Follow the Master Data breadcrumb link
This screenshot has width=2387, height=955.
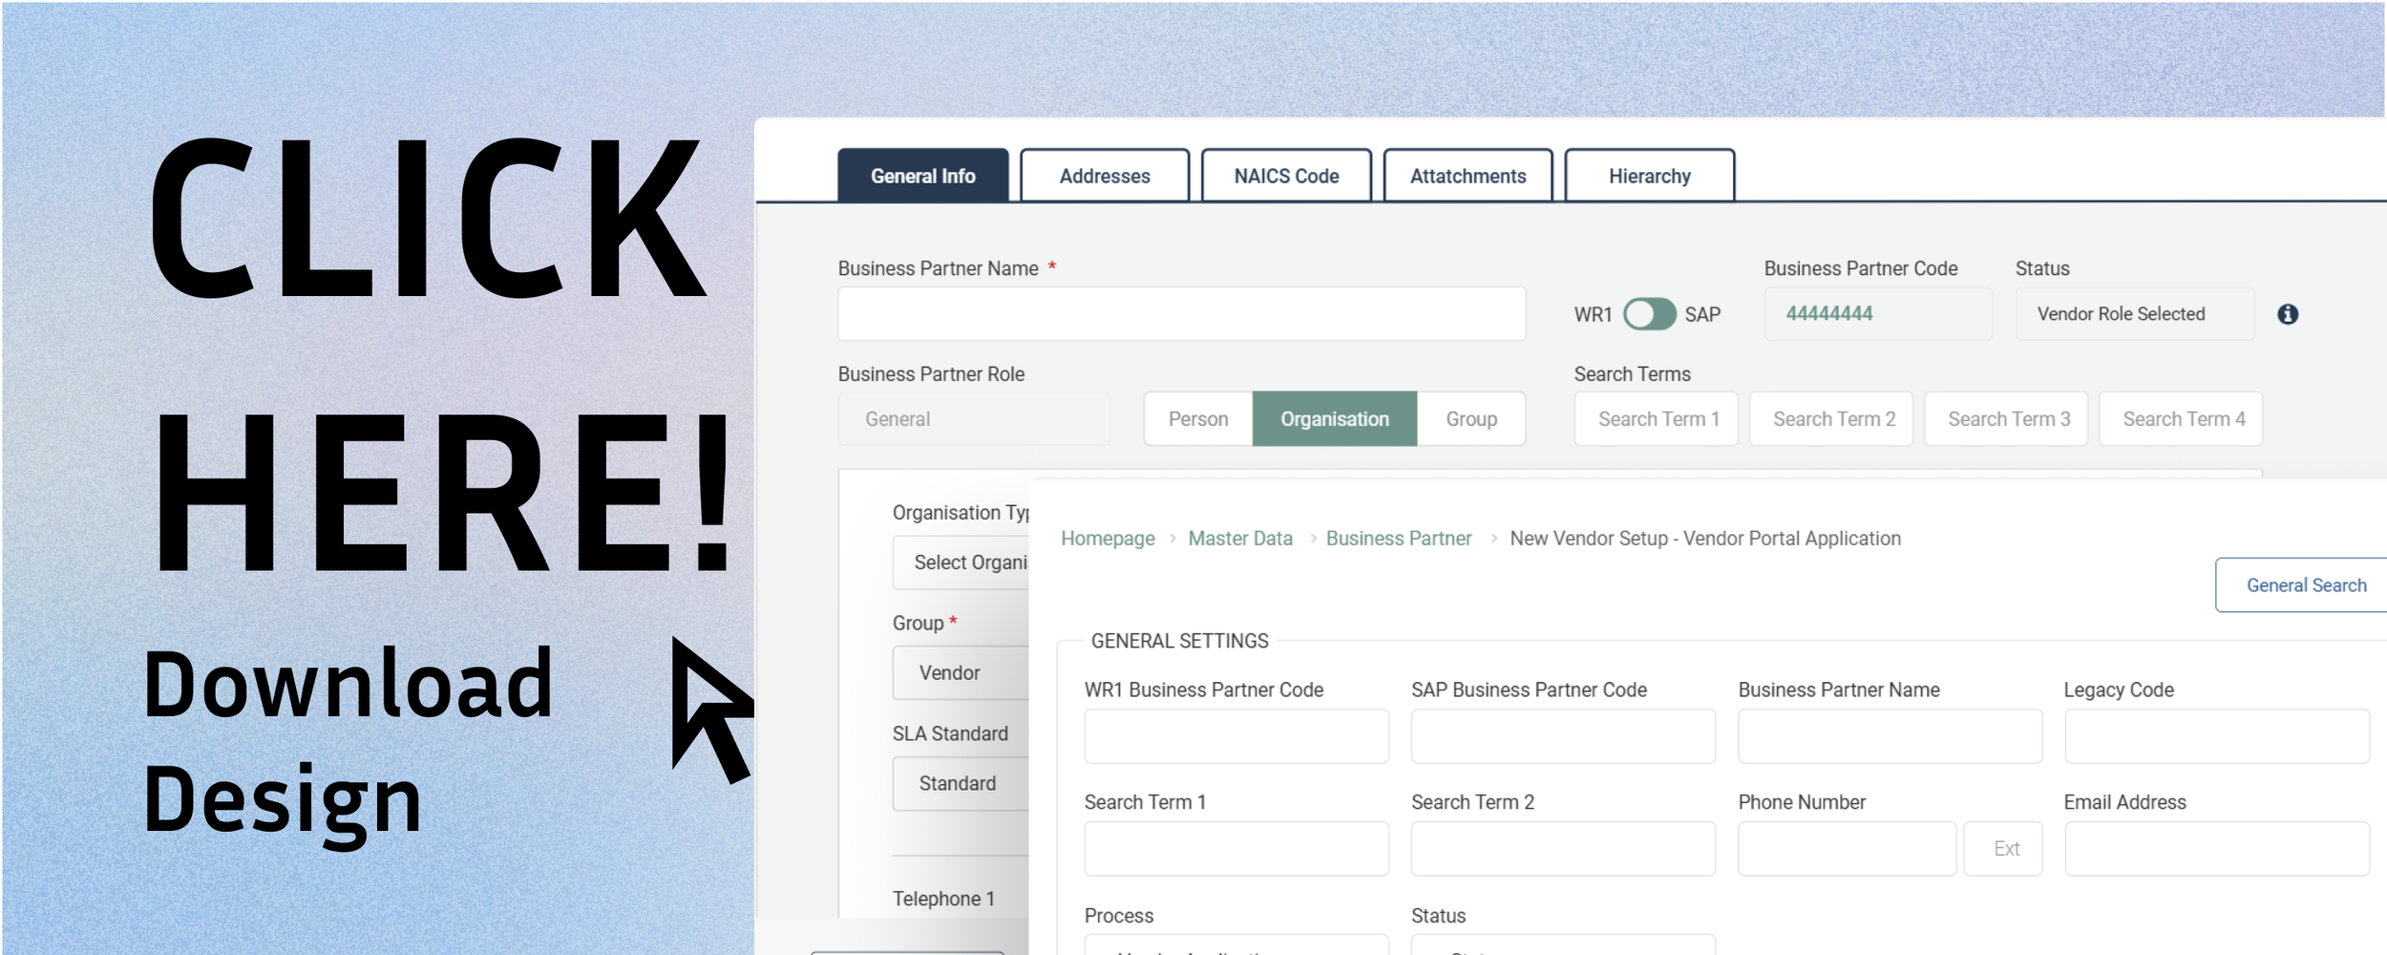pos(1240,539)
